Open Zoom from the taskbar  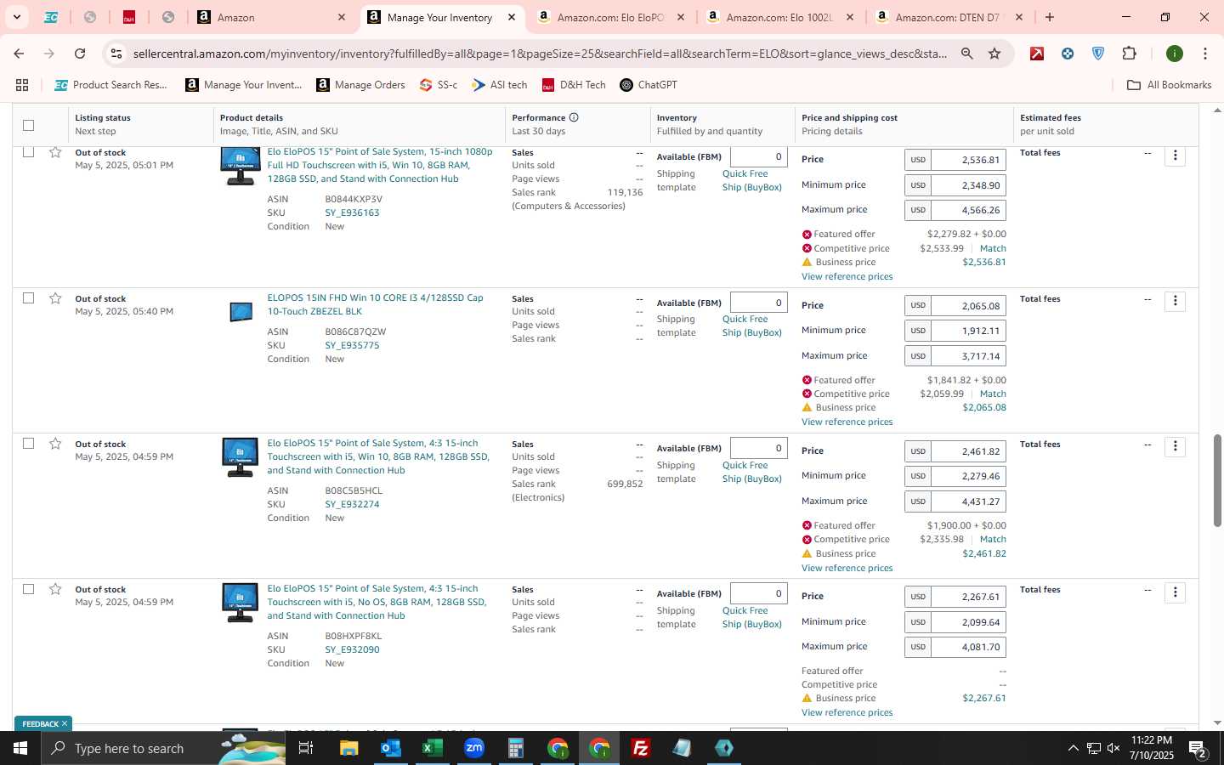pyautogui.click(x=473, y=748)
